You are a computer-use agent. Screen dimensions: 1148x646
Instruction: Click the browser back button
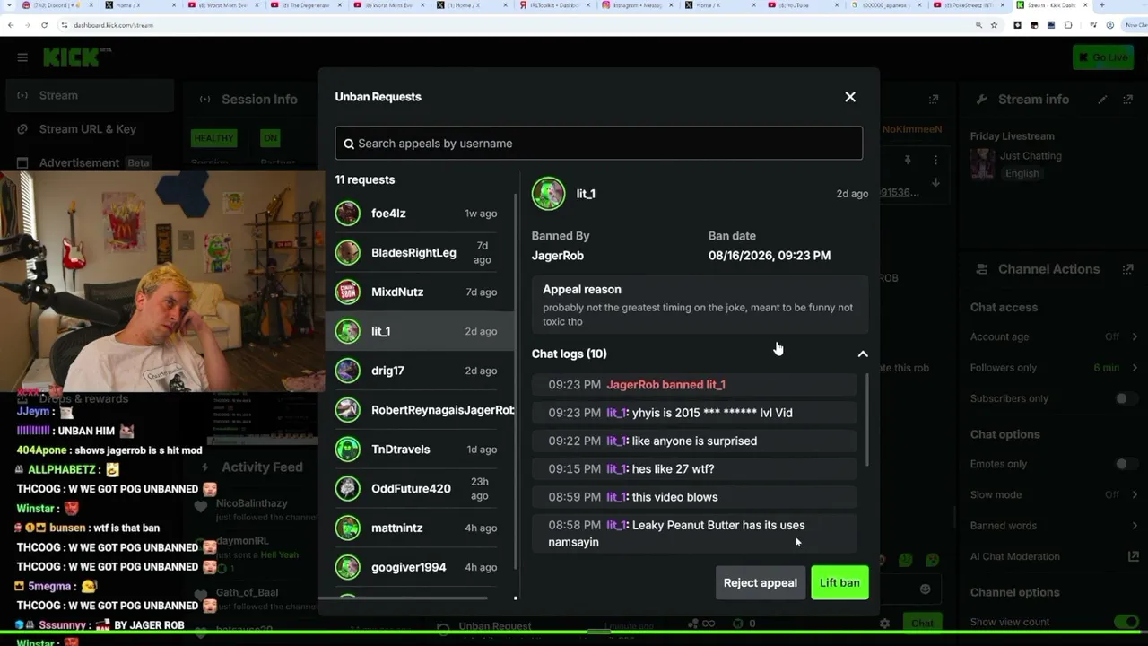point(11,25)
